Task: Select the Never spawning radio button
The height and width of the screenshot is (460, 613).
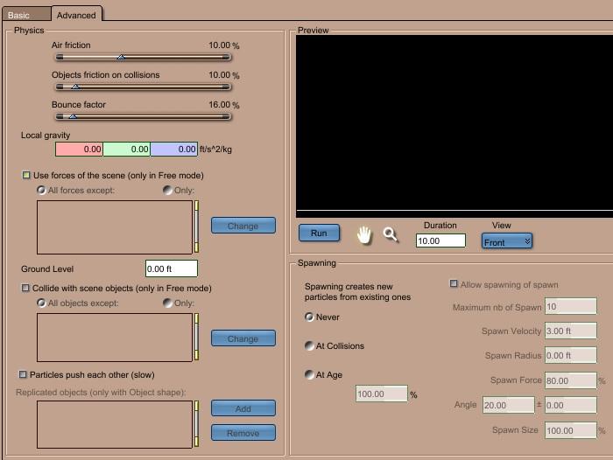Action: coord(309,317)
